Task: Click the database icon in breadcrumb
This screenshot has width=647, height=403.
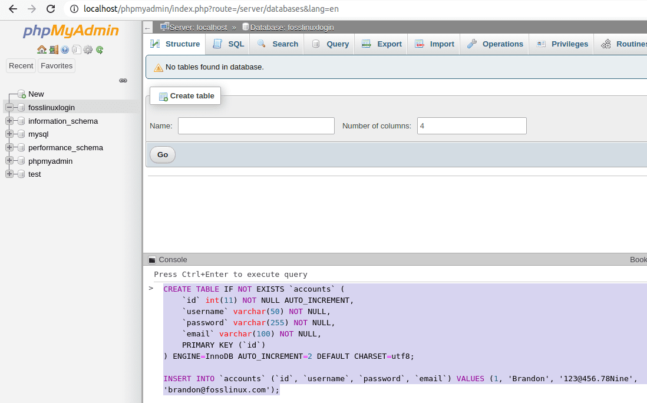Action: coord(246,27)
